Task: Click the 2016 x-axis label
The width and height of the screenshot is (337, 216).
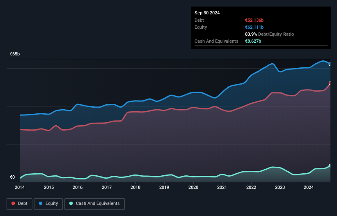Action: click(78, 187)
